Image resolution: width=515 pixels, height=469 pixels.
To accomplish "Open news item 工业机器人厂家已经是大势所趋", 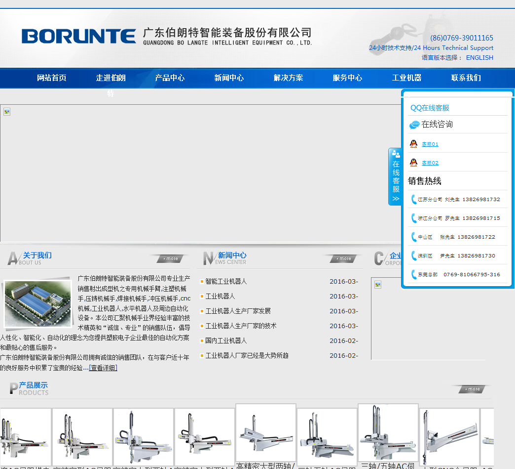I will 247,355.
